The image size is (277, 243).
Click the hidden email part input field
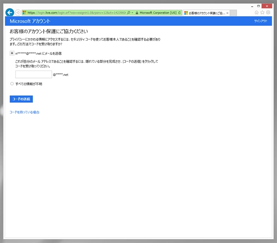tap(34, 75)
